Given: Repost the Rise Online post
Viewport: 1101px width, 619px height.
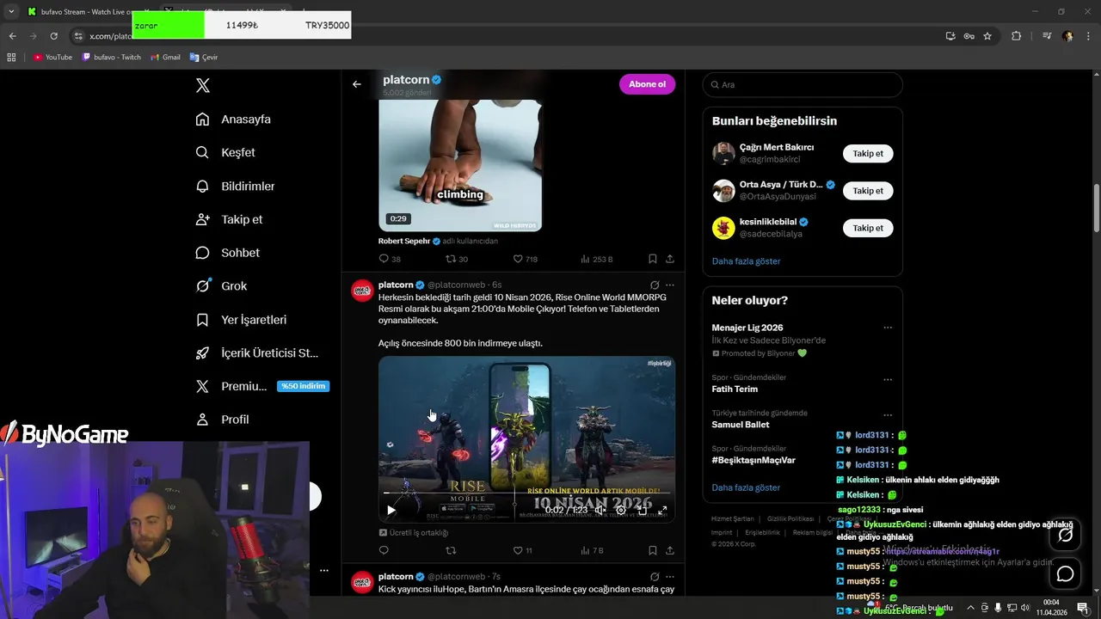Looking at the screenshot, I should tap(450, 550).
